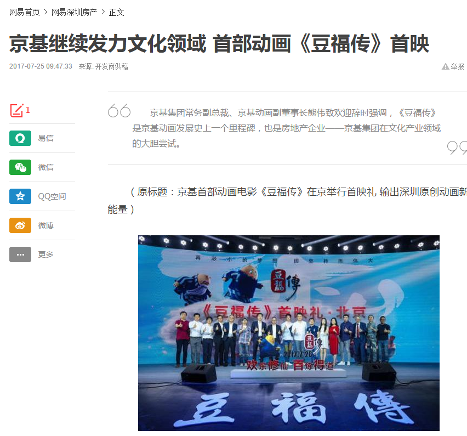Image resolution: width=467 pixels, height=436 pixels.
Task: Click the 开发商供稿 source text
Action: pyautogui.click(x=111, y=66)
